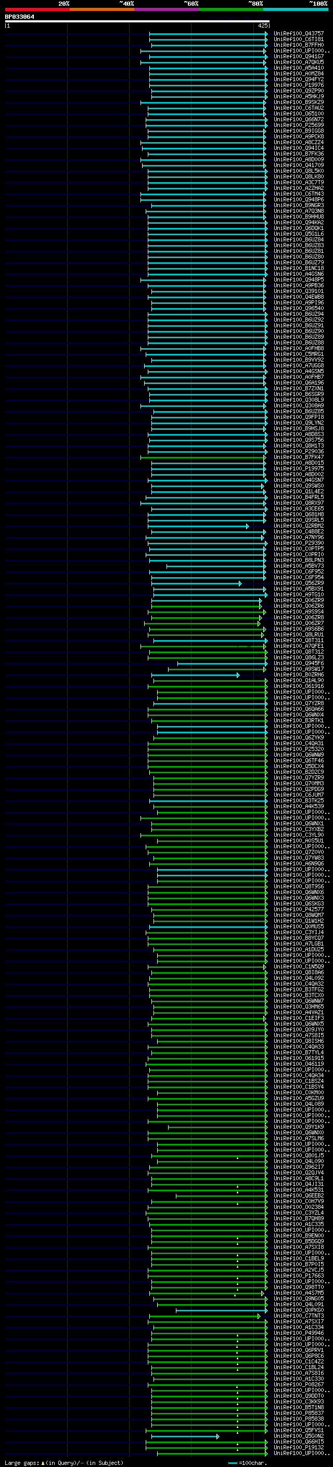The width and height of the screenshot is (333, 1467).
Task: Open the UniRef100_Q8LK80 hit link
Action: pos(298,176)
